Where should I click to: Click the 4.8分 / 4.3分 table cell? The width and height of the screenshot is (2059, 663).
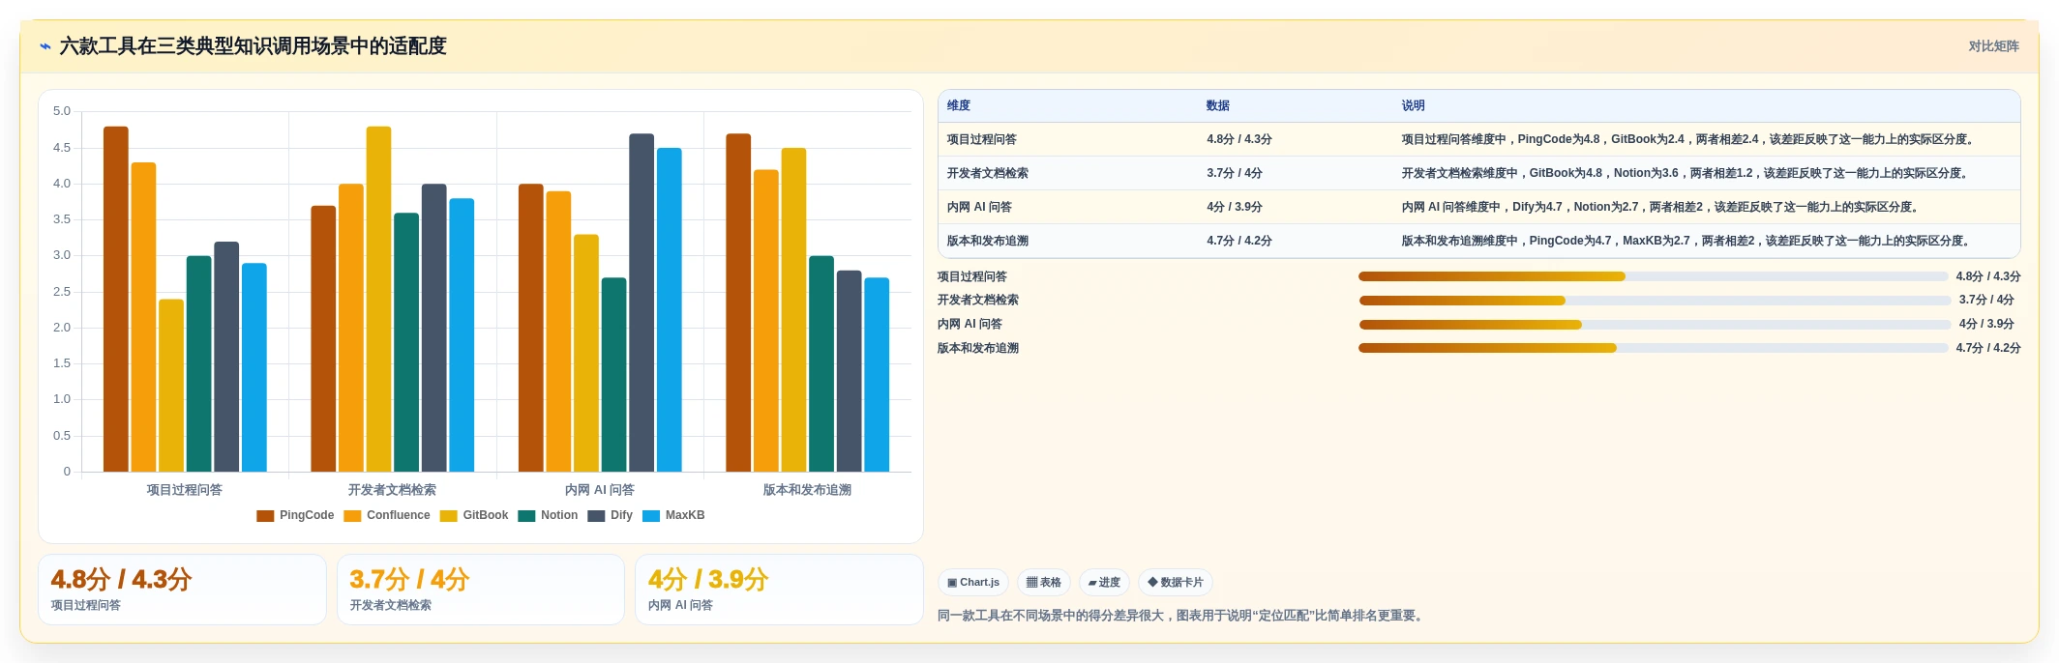tap(1239, 140)
